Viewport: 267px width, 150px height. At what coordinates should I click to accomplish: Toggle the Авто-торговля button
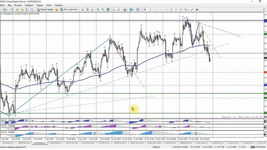tap(69, 10)
